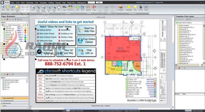The image size is (205, 112).
Task: Click the Fit To Page icon
Action: 38,7
